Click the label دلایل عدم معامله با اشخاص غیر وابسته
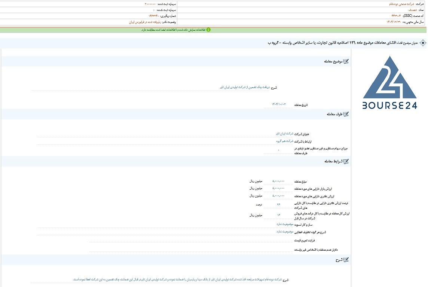428x287 pixels. coord(316,250)
